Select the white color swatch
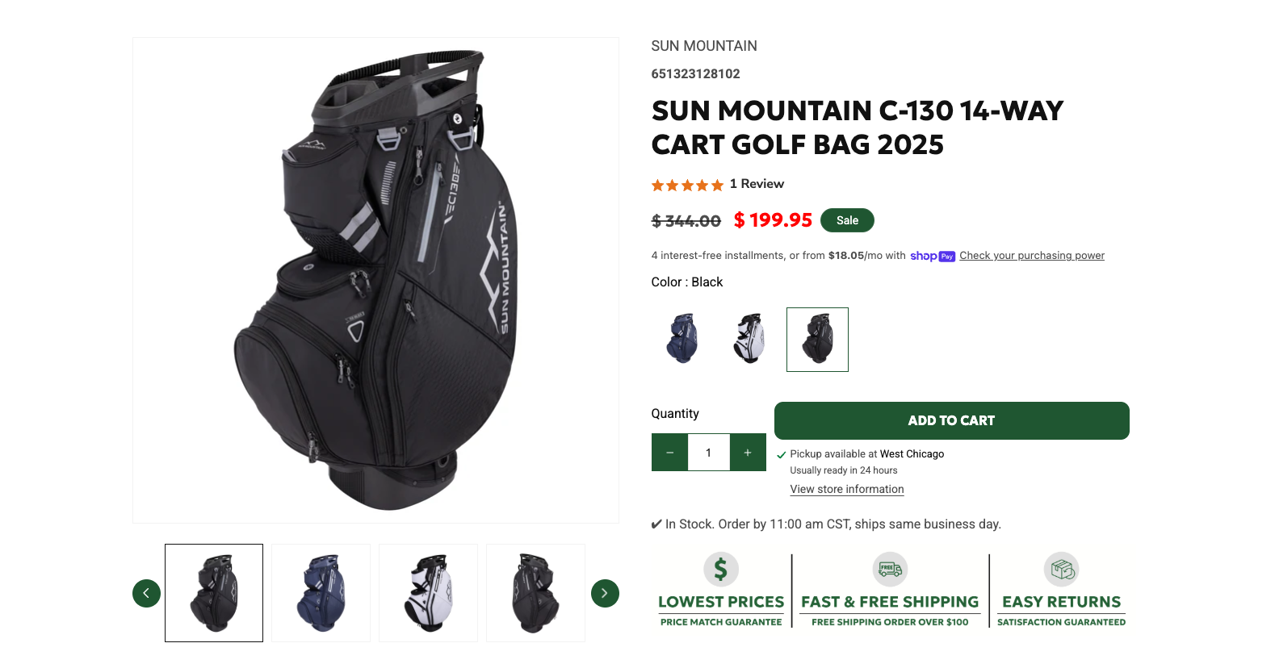Screen dimensions: 1275x664 749,339
